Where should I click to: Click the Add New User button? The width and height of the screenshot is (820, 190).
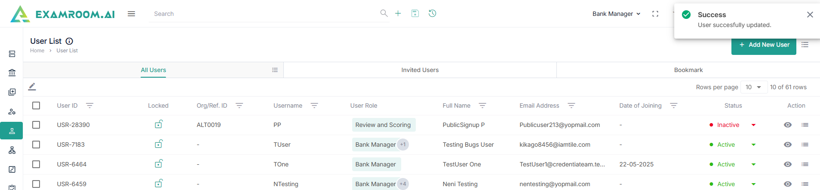(x=764, y=45)
